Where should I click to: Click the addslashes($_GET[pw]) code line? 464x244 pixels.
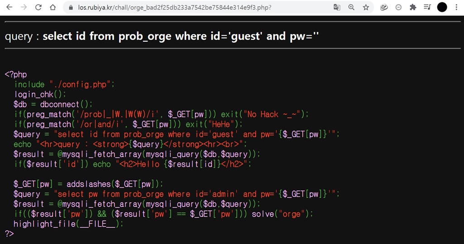pyautogui.click(x=88, y=184)
